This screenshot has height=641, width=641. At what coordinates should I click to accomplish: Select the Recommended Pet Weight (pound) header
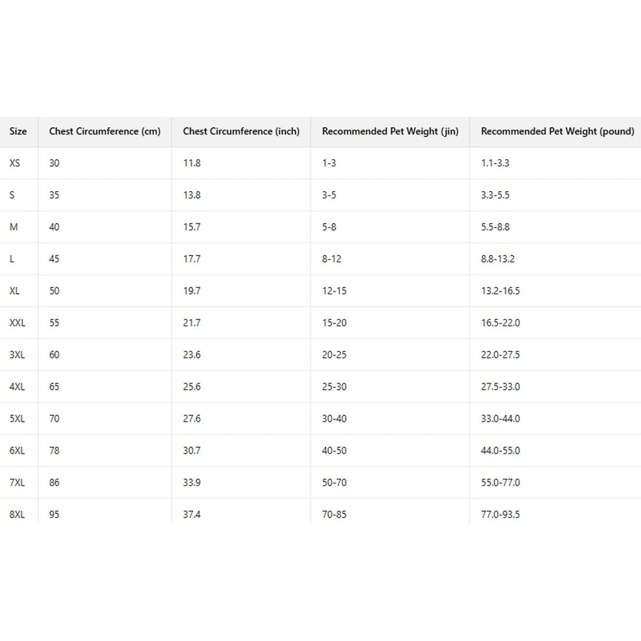pos(557,131)
